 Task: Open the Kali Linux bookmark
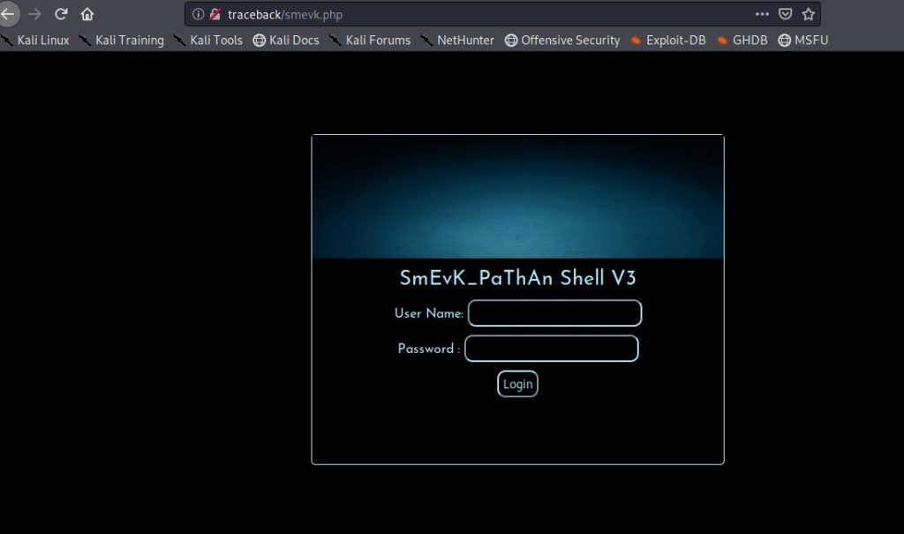tap(35, 41)
